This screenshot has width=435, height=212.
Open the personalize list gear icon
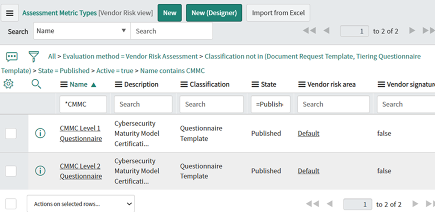point(8,84)
